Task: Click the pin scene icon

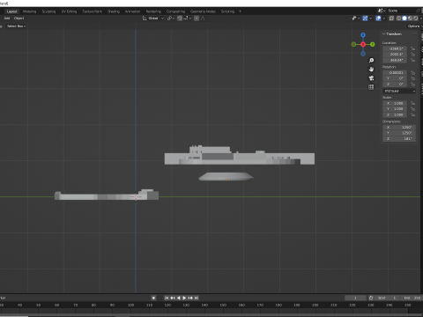Action: coord(418,11)
